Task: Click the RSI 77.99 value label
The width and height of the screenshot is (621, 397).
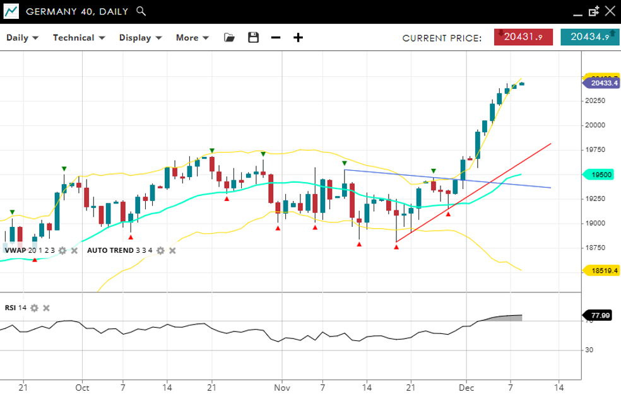Action: (602, 315)
